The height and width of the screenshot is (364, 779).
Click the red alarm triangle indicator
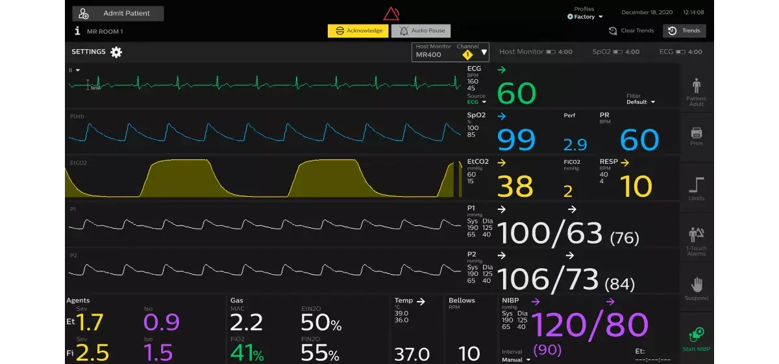391,14
